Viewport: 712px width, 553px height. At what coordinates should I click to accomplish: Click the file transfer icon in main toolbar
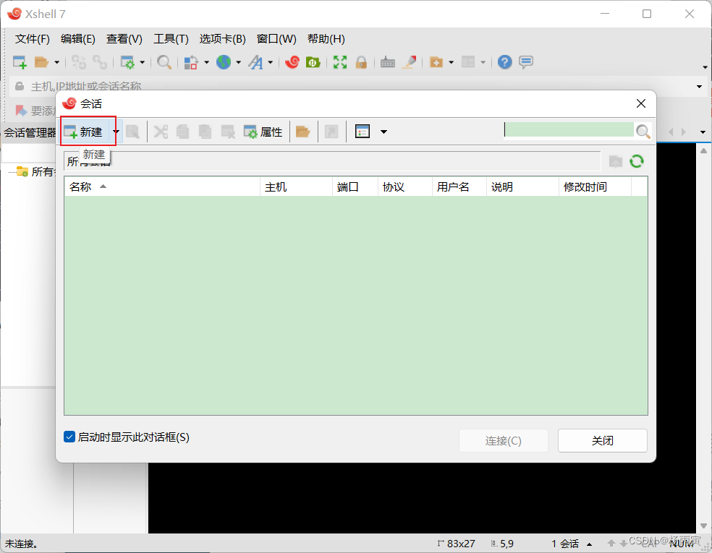[x=191, y=62]
